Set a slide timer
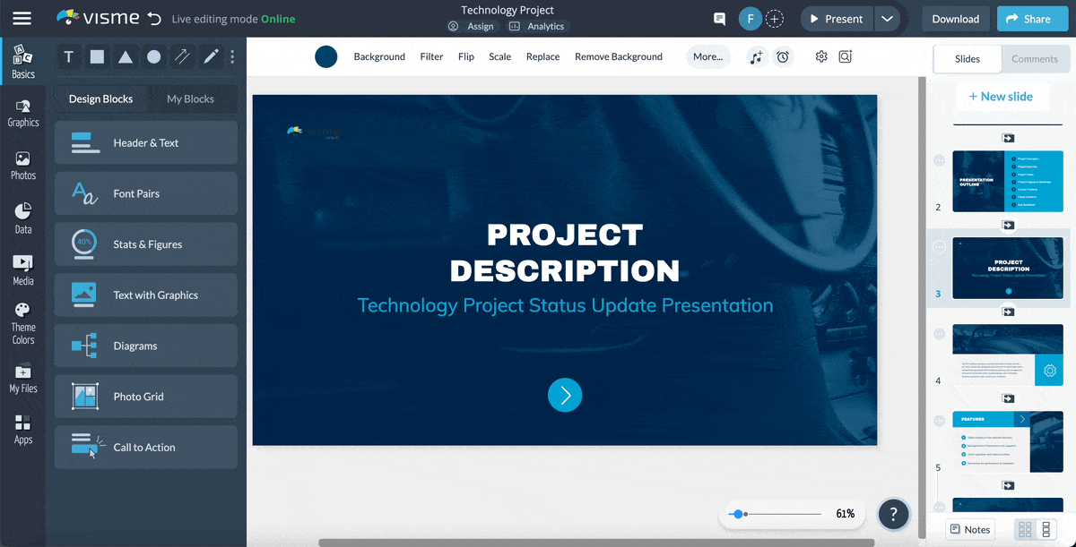Viewport: 1076px width, 547px height. (x=783, y=56)
